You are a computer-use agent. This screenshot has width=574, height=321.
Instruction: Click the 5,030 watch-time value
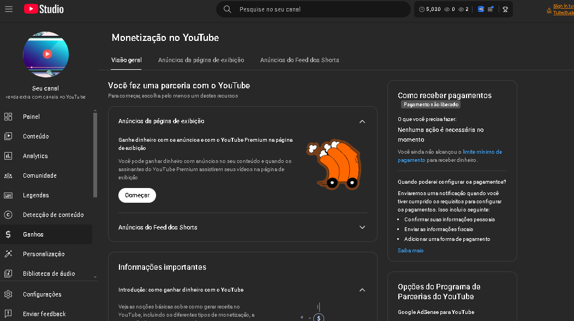pos(433,9)
